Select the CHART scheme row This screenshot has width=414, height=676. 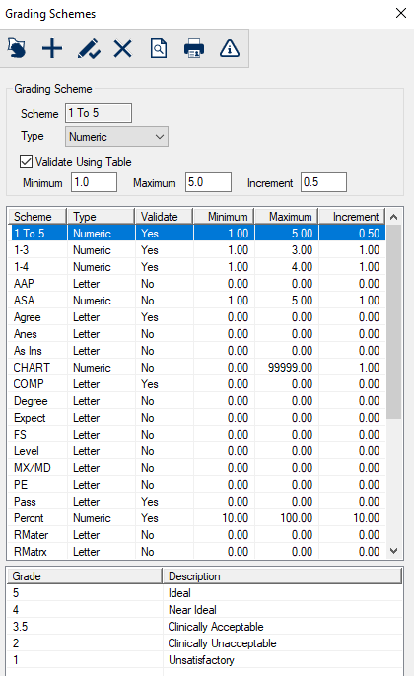(197, 368)
